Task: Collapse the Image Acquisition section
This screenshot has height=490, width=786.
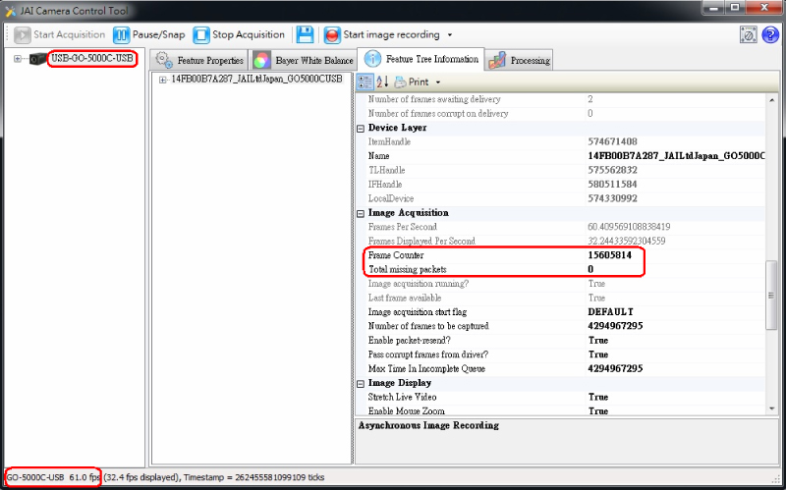Action: 360,213
